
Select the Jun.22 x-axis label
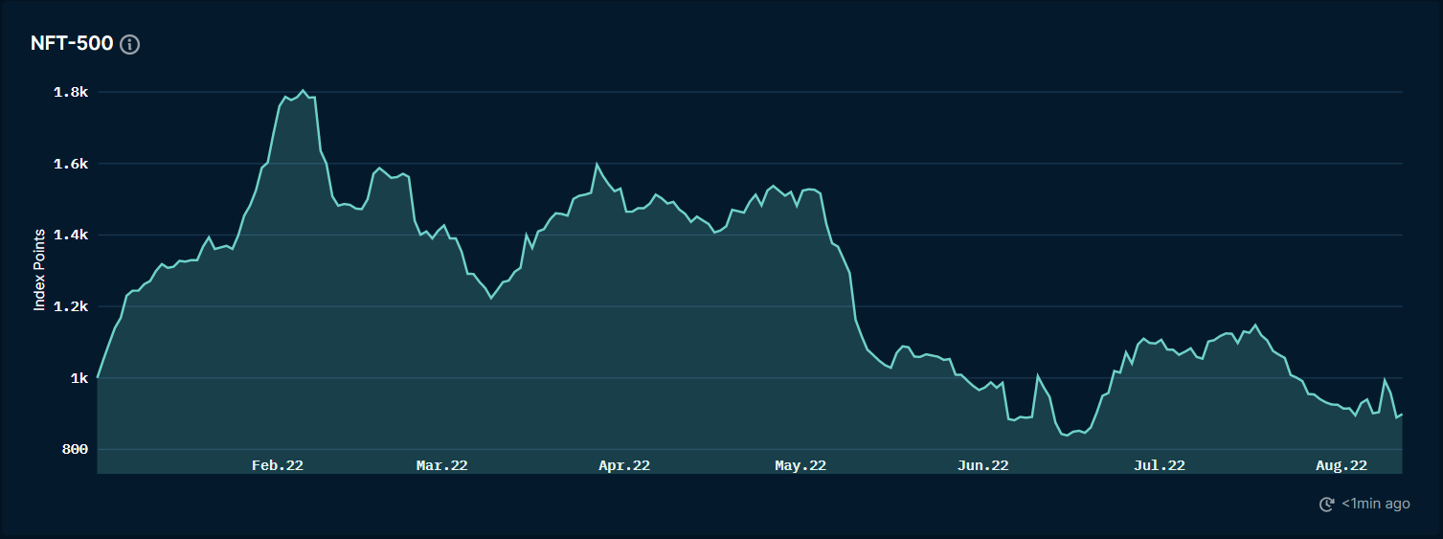coord(983,465)
